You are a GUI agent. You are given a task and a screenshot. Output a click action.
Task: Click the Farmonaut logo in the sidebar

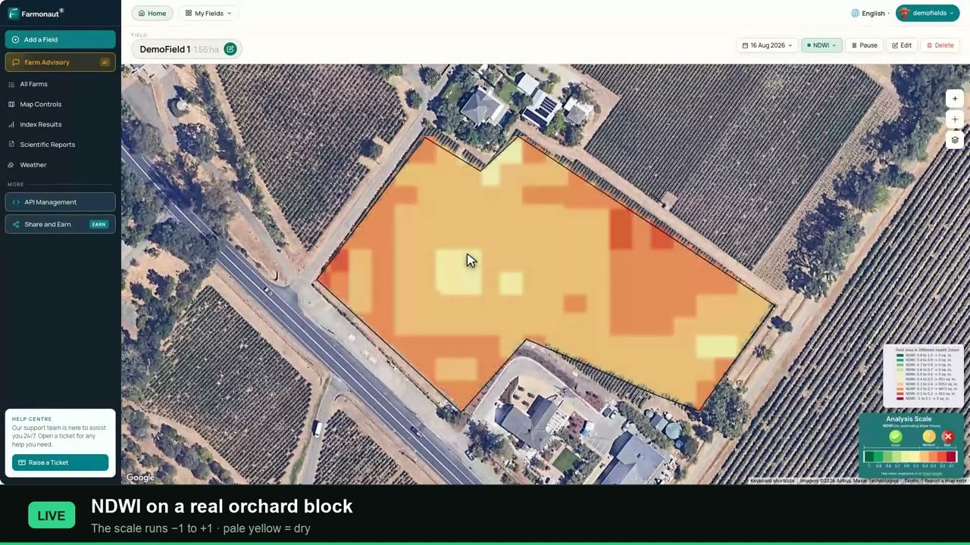[36, 13]
